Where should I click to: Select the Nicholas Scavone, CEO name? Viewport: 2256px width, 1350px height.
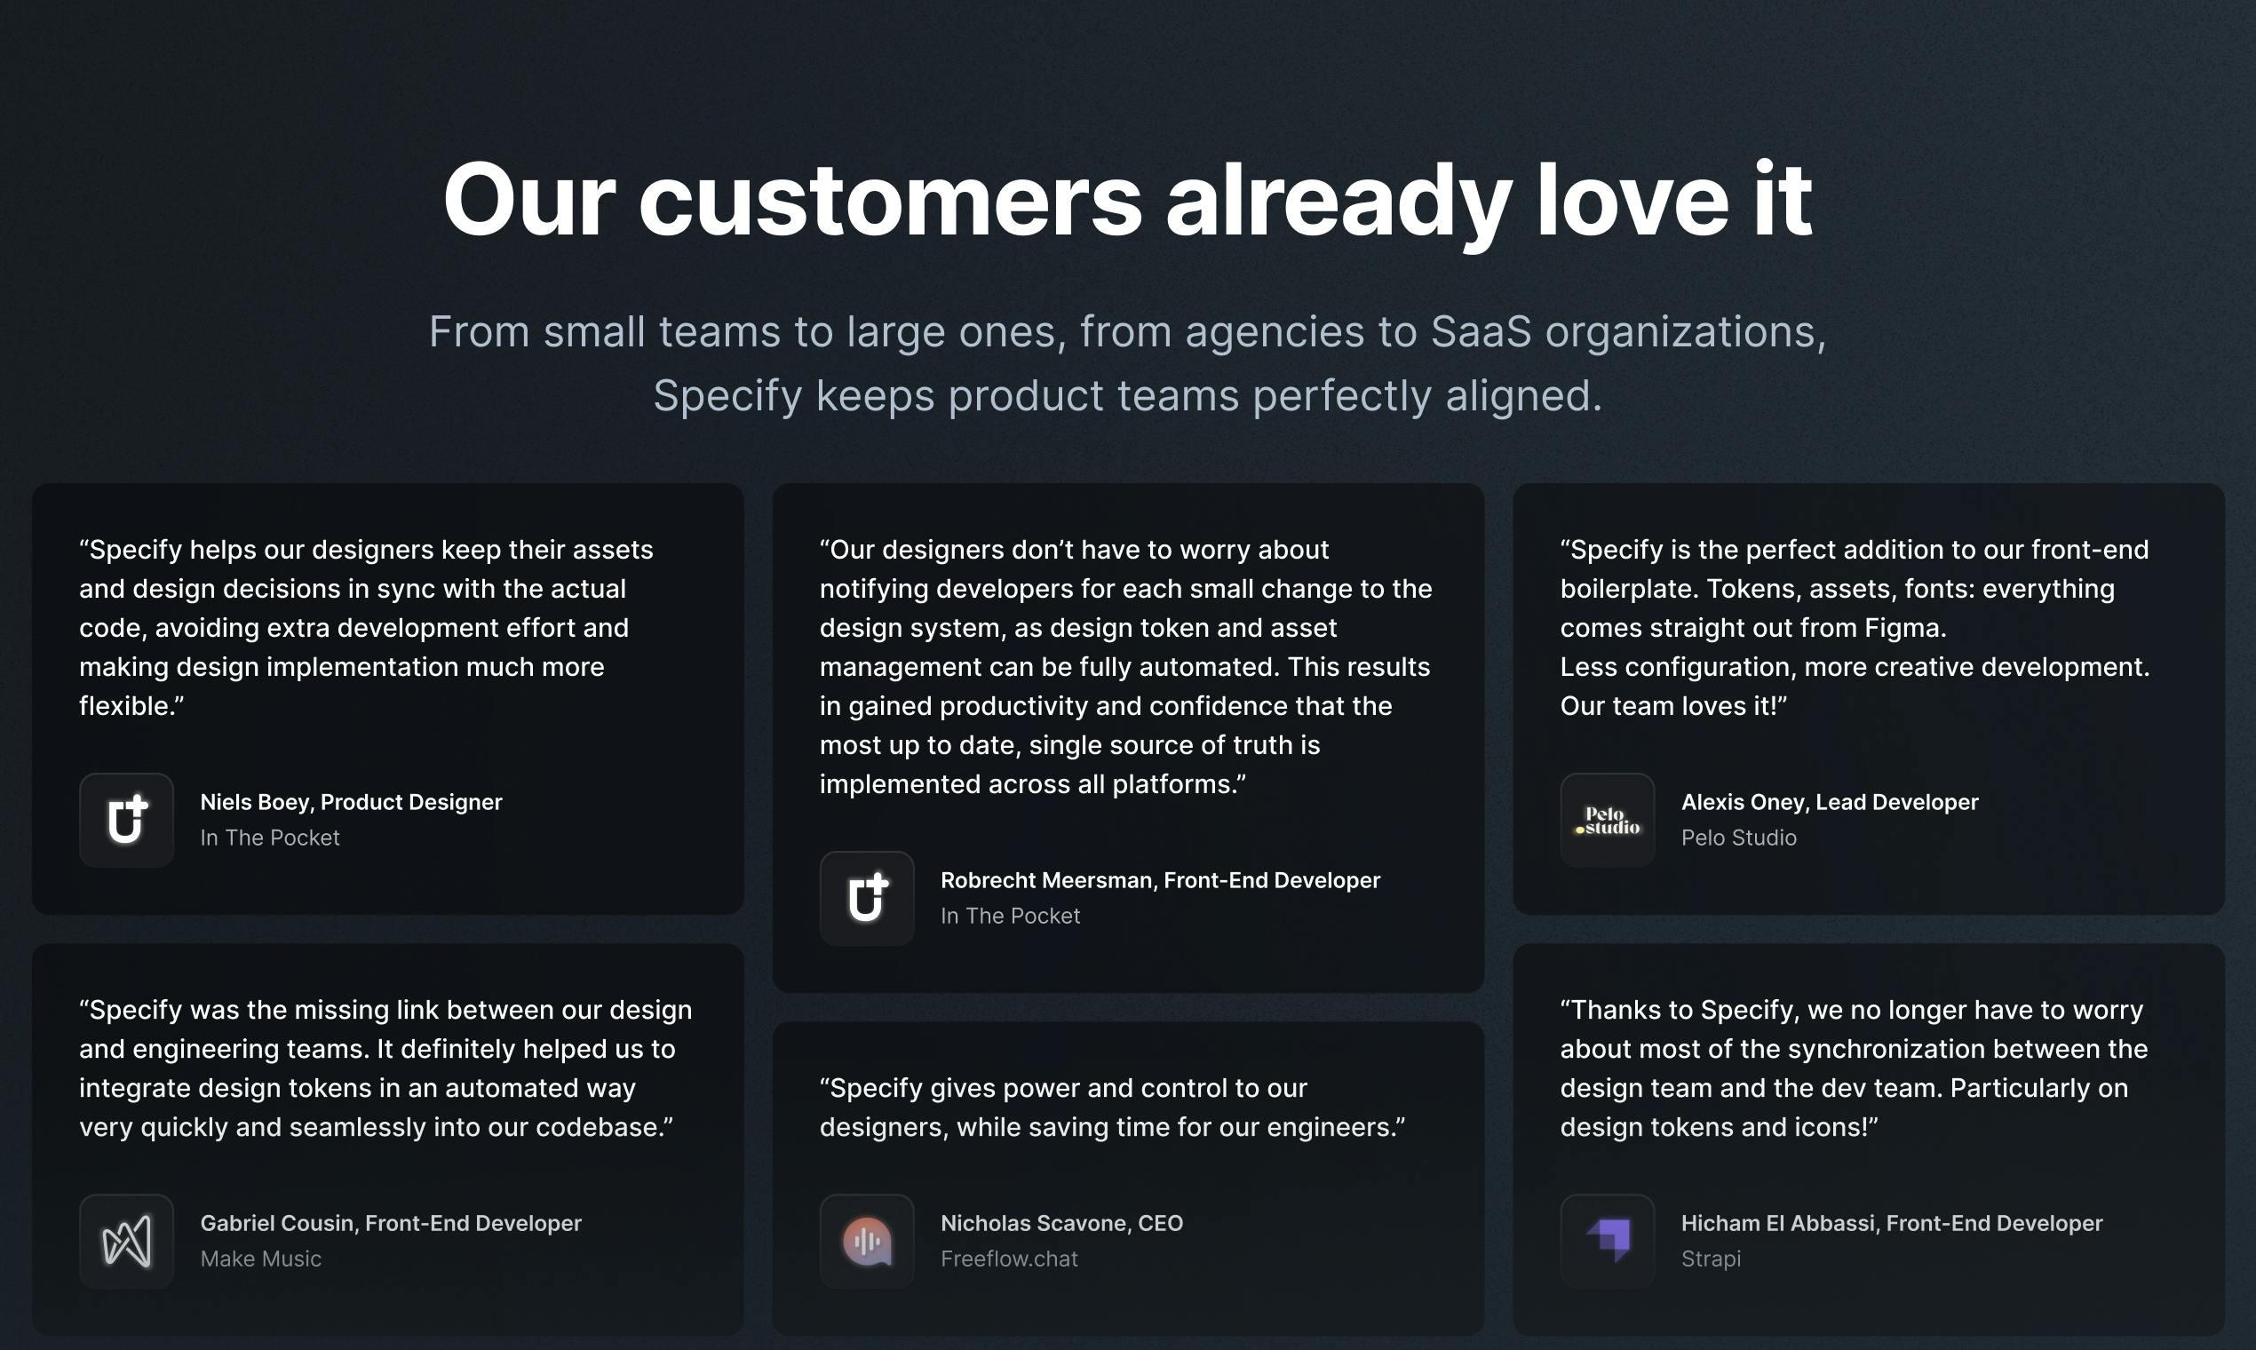point(1061,1223)
